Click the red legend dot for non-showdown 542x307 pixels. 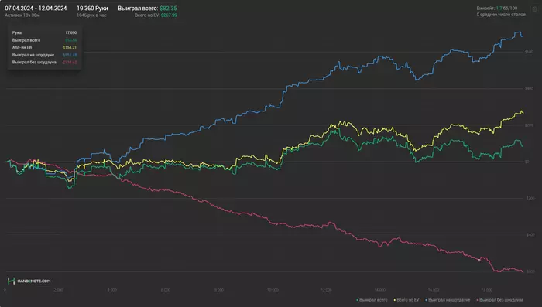pyautogui.click(x=478, y=301)
